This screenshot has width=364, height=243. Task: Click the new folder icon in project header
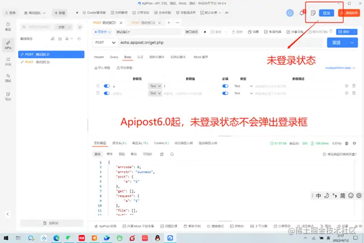[x=60, y=39]
